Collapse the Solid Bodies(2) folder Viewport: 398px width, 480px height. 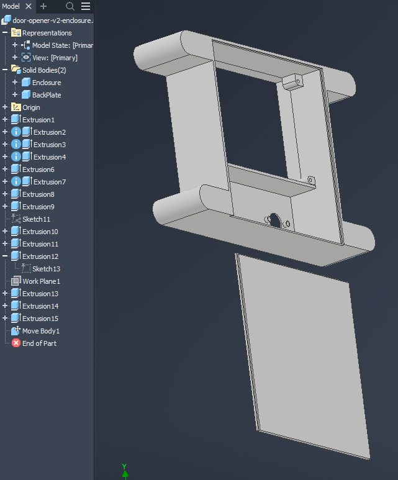coord(5,70)
